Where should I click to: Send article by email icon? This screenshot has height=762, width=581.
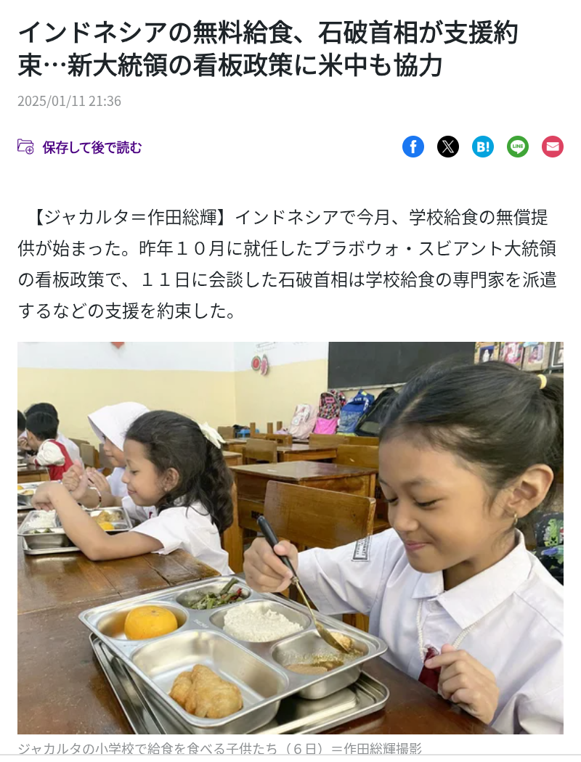553,147
